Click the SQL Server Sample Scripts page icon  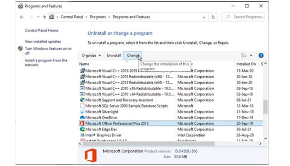(82, 106)
